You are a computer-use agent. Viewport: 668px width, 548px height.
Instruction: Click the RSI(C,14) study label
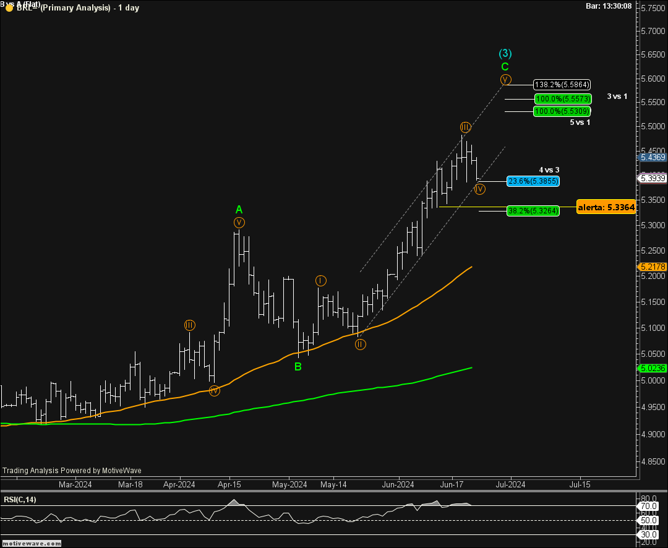[x=20, y=499]
